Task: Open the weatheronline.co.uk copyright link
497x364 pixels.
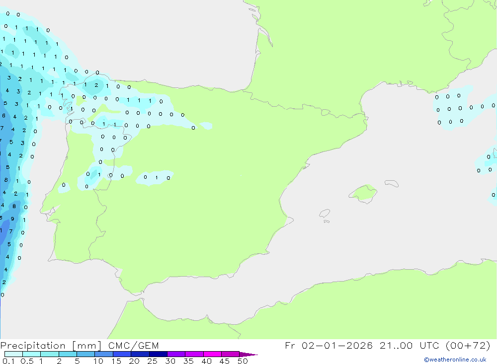Action: (455, 360)
